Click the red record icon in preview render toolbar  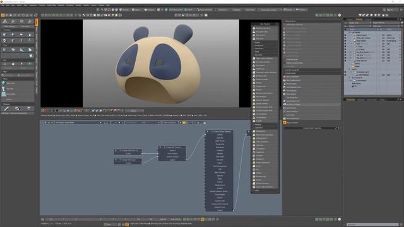45,111
